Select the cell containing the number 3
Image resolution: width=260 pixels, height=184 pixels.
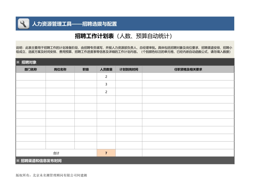106,84
